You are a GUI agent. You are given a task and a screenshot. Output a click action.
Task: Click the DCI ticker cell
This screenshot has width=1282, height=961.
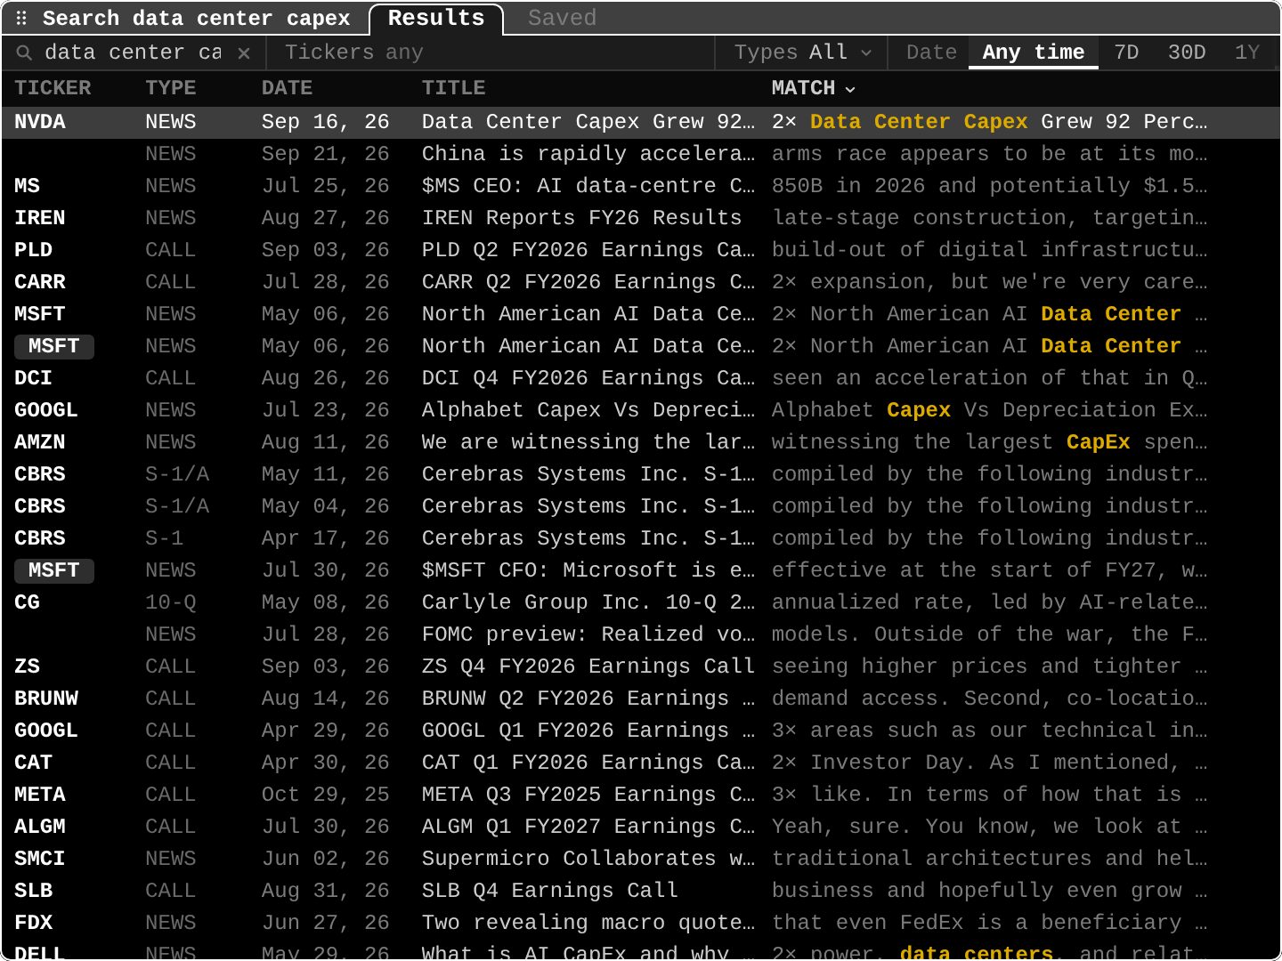coord(33,378)
